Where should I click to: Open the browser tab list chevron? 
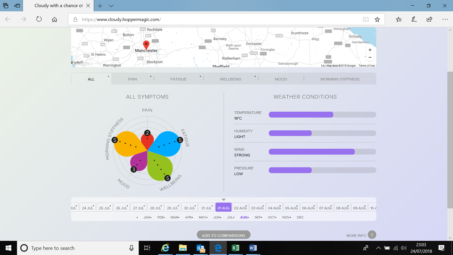tap(111, 6)
